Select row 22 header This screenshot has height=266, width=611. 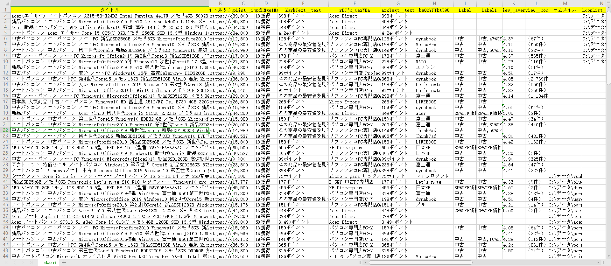point(5,130)
